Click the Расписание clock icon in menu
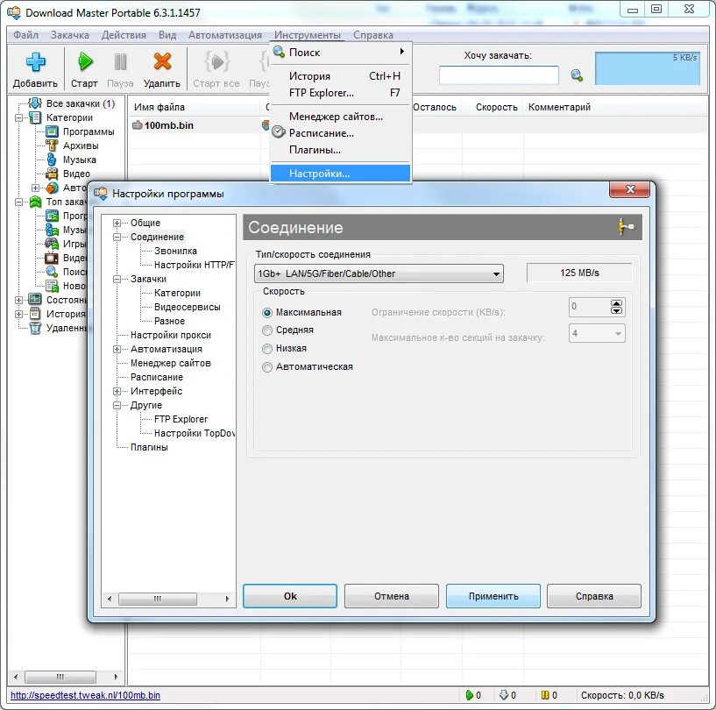 (279, 133)
